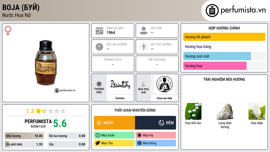Click the 1.3 star rating number
This screenshot has height=152, width=270.
[30, 111]
